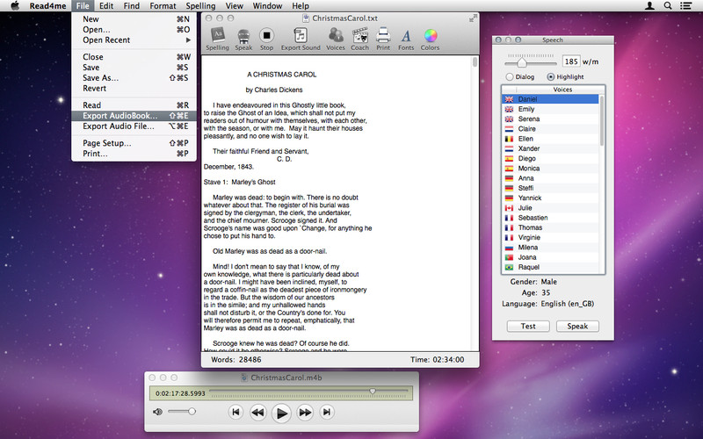Open the Notification Center list icon
This screenshot has width=703, height=439.
(685, 6)
